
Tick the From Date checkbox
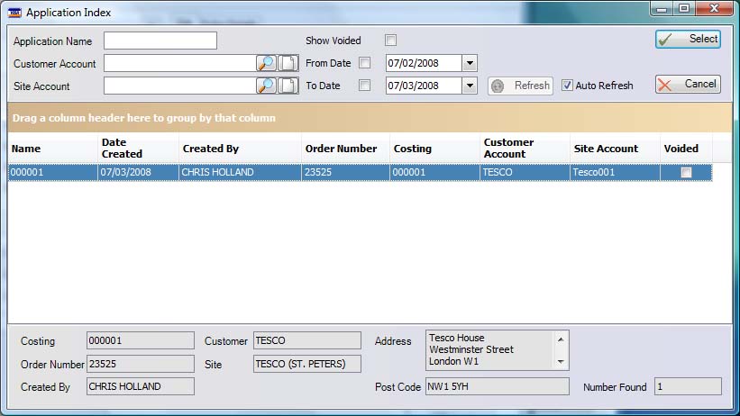[364, 63]
